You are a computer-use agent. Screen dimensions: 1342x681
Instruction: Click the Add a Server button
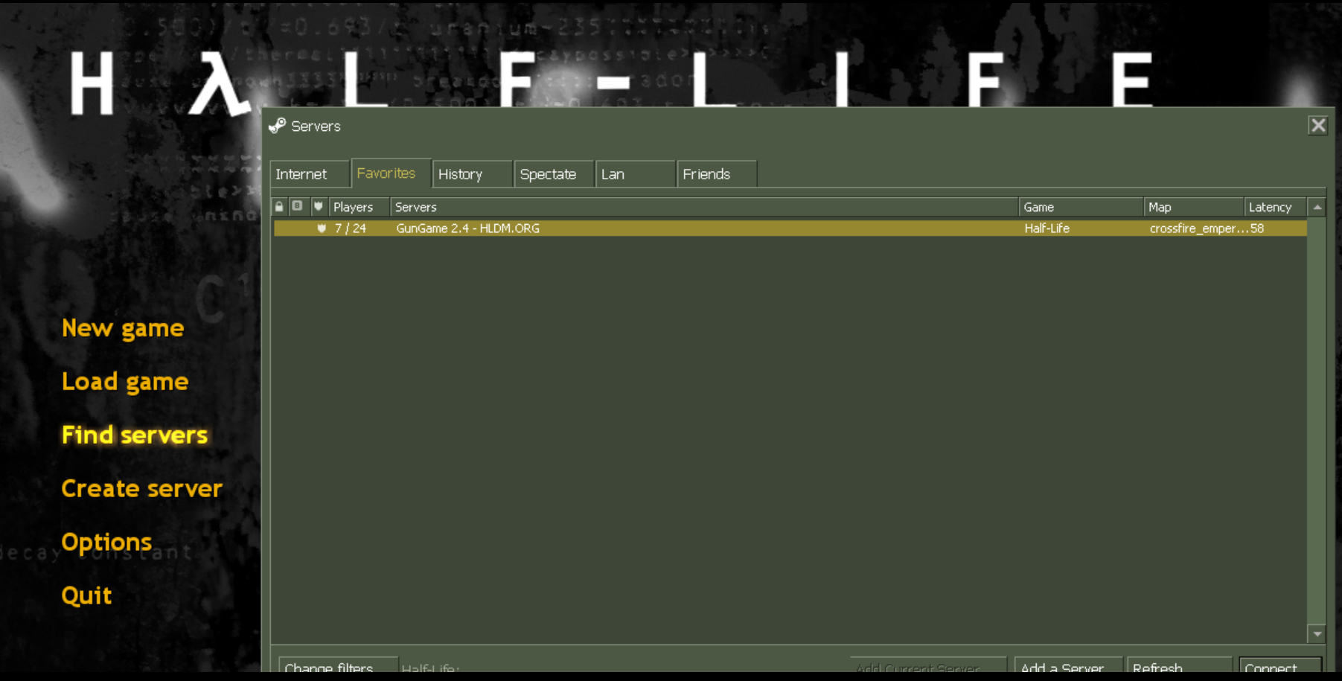(1069, 665)
